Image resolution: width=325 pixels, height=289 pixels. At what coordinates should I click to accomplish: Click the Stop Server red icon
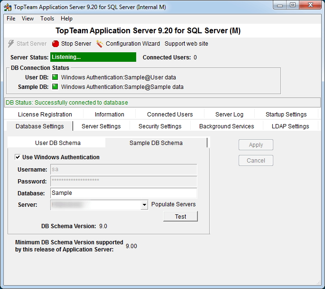(56, 44)
